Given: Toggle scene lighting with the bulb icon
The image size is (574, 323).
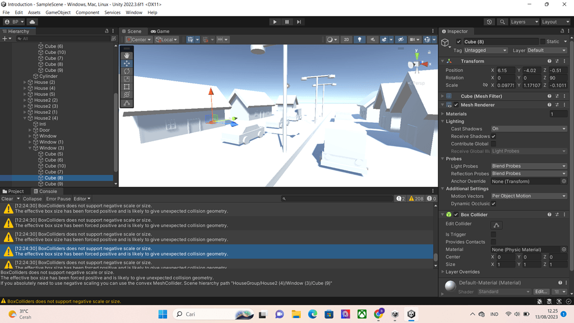Looking at the screenshot, I should click(359, 39).
